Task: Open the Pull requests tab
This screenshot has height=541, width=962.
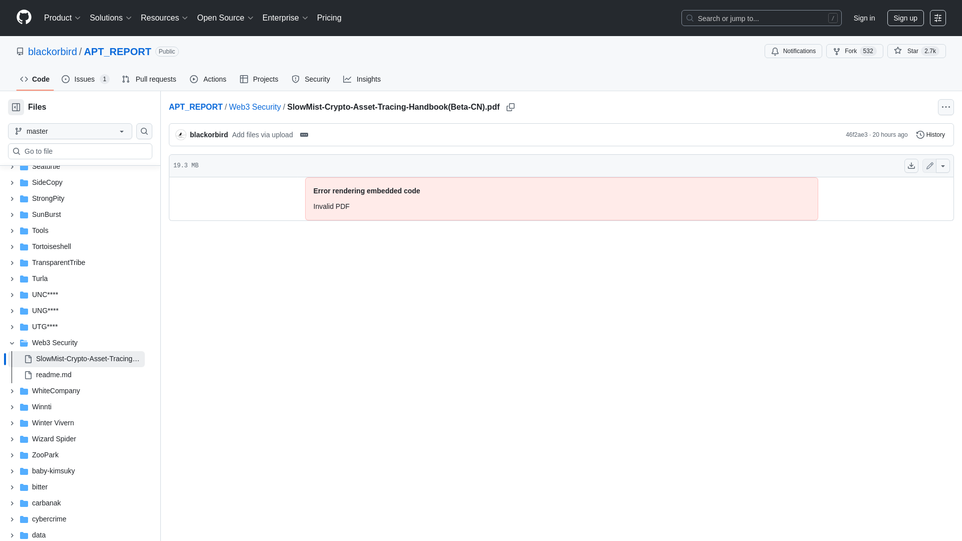Action: [149, 79]
